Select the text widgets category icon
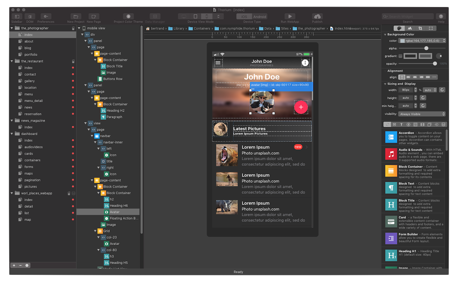Screen dimensions: 458x286 click(x=401, y=125)
